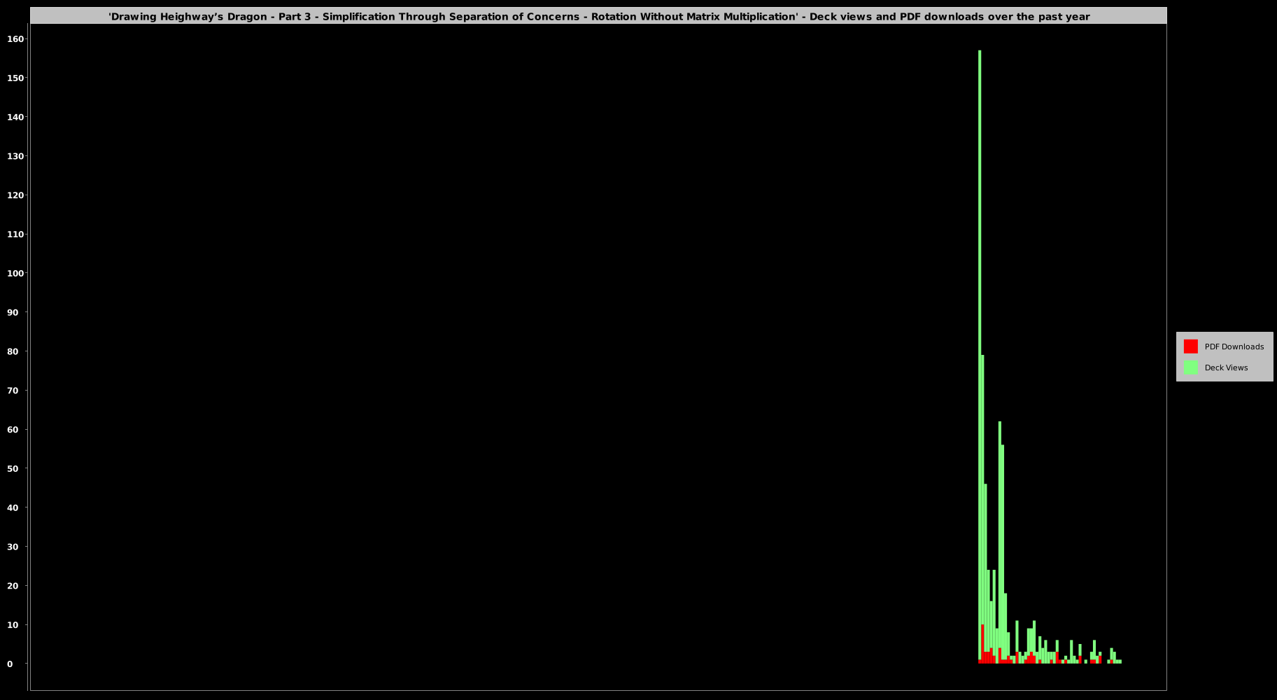Click the y-axis label 140
The image size is (1277, 700).
15,117
